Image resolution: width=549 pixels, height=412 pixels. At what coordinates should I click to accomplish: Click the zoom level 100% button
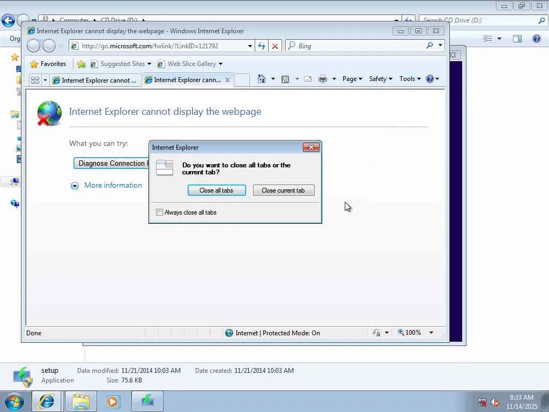click(x=410, y=333)
